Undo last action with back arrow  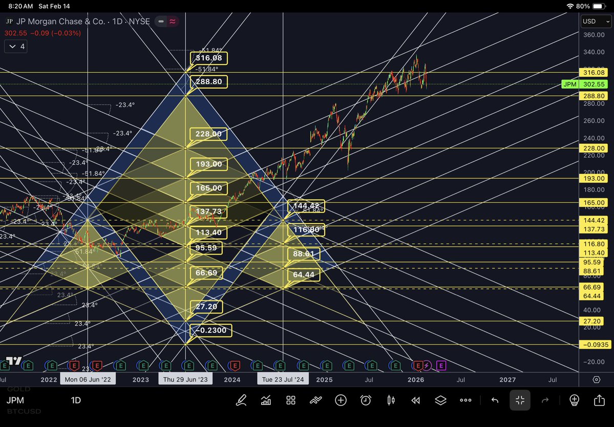495,400
